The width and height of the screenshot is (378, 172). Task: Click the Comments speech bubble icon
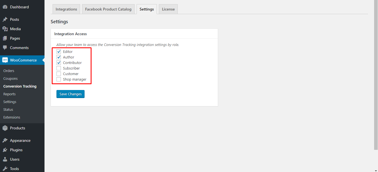[x=5, y=48]
